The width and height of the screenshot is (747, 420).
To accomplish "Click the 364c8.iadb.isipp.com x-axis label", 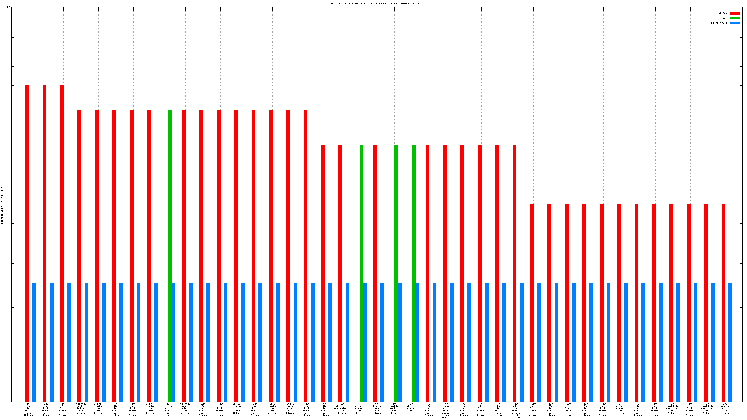I will click(290, 408).
